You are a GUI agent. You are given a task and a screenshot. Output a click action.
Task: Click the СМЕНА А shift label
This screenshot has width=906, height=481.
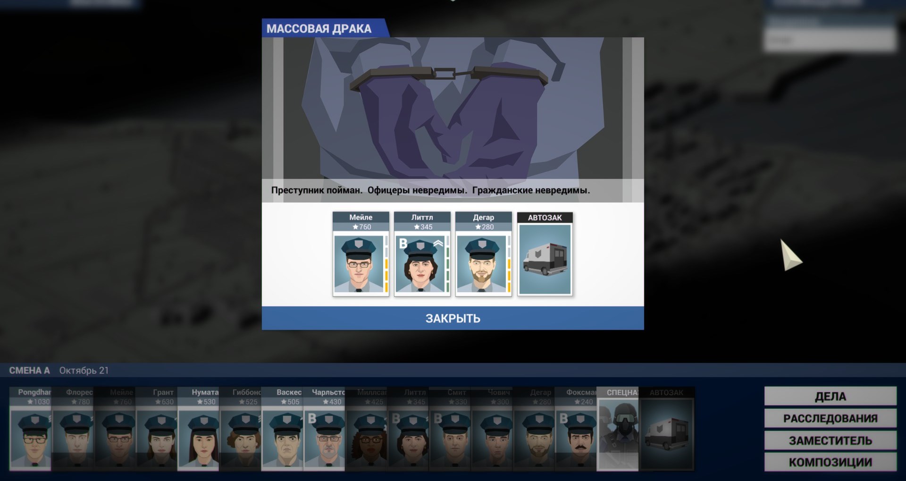tap(29, 371)
